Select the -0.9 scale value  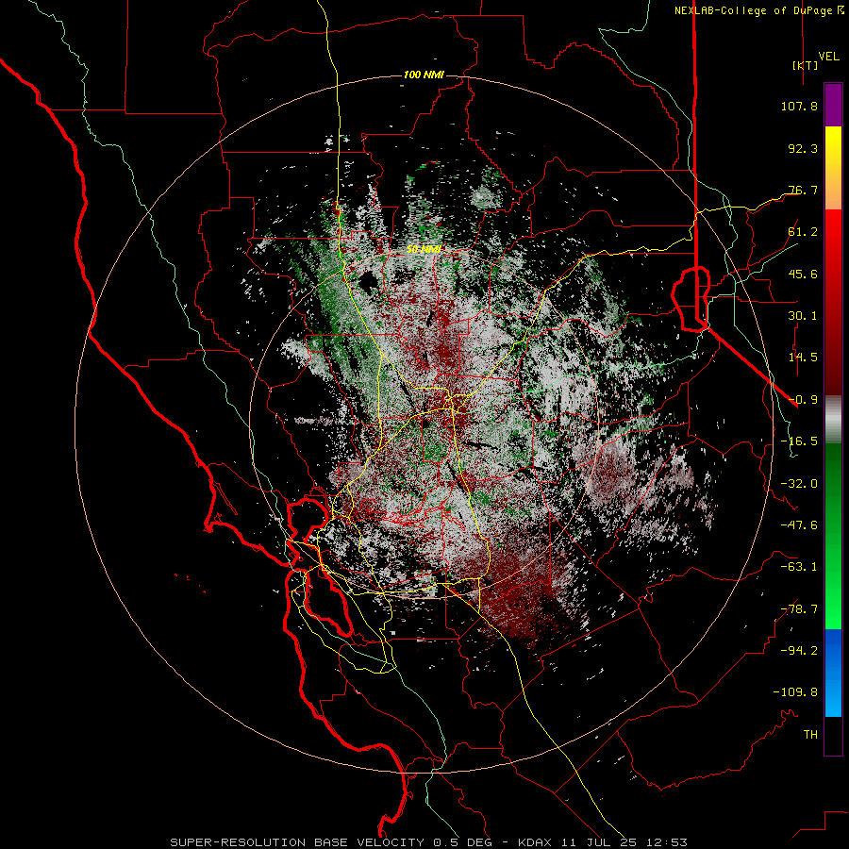pos(803,400)
